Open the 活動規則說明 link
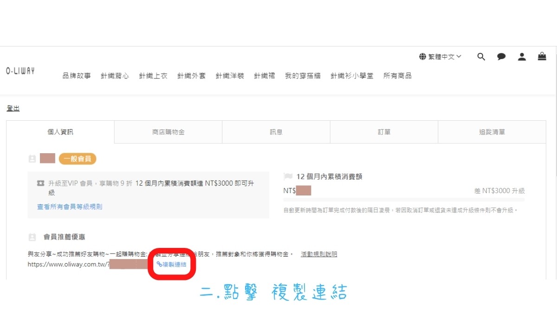Image resolution: width=557 pixels, height=325 pixels. [x=319, y=254]
